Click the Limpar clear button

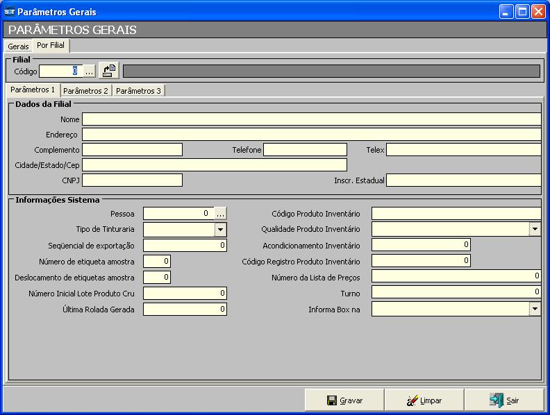point(424,400)
